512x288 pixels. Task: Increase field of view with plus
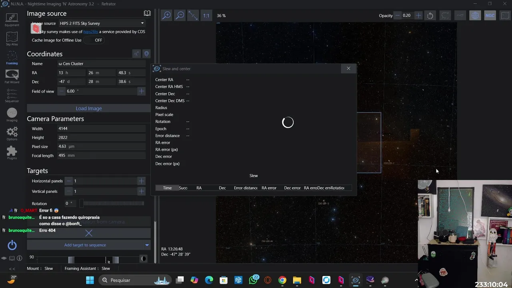click(x=141, y=91)
